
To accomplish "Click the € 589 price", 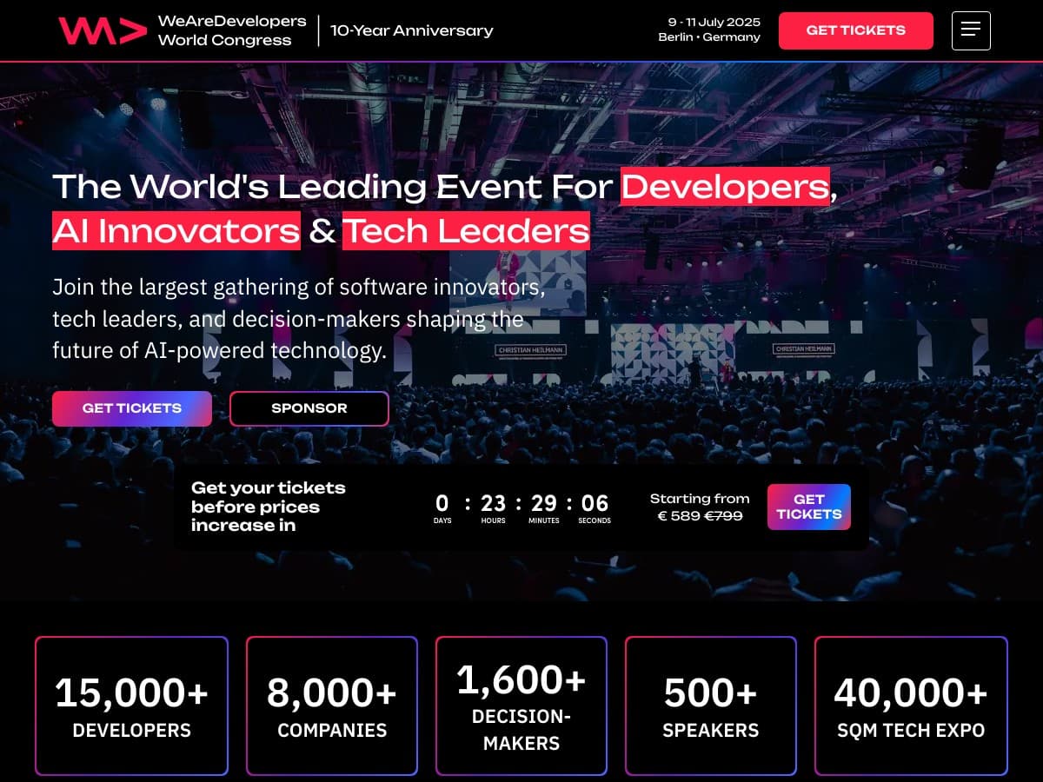I will [679, 515].
